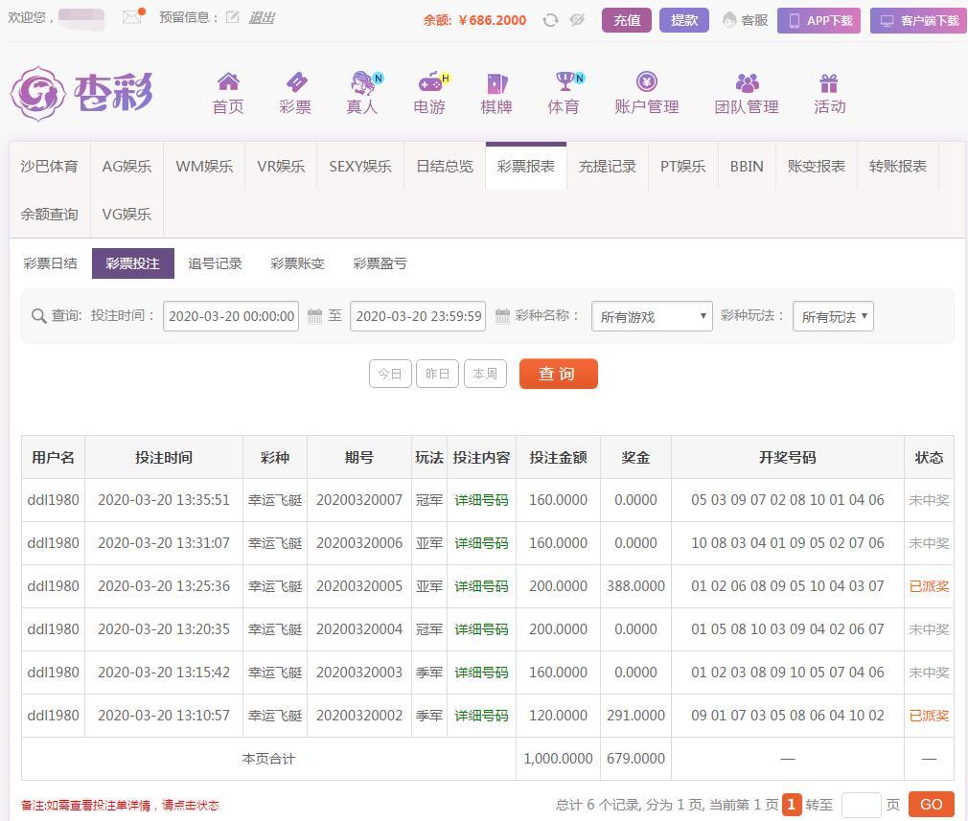Viewport: 968px width, 821px height.
Task: Open the 活动 gift box icon
Action: click(829, 82)
